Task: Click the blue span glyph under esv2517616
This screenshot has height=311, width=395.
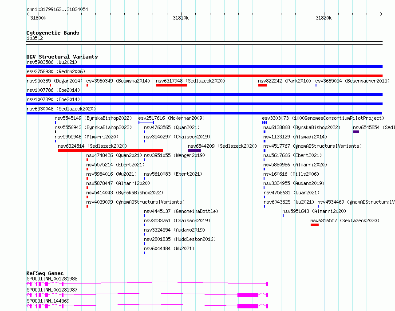Action: click(146, 122)
